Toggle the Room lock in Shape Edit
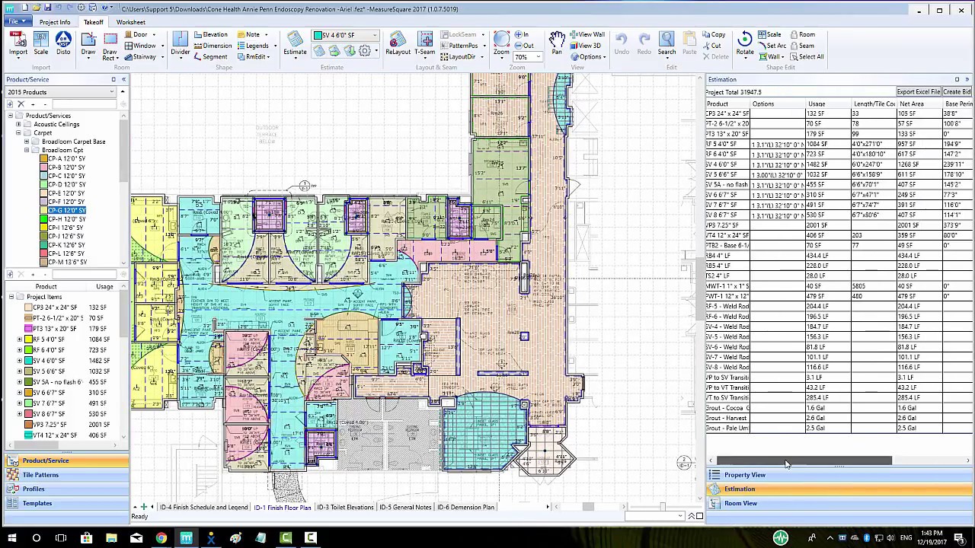975x548 pixels. coord(803,34)
